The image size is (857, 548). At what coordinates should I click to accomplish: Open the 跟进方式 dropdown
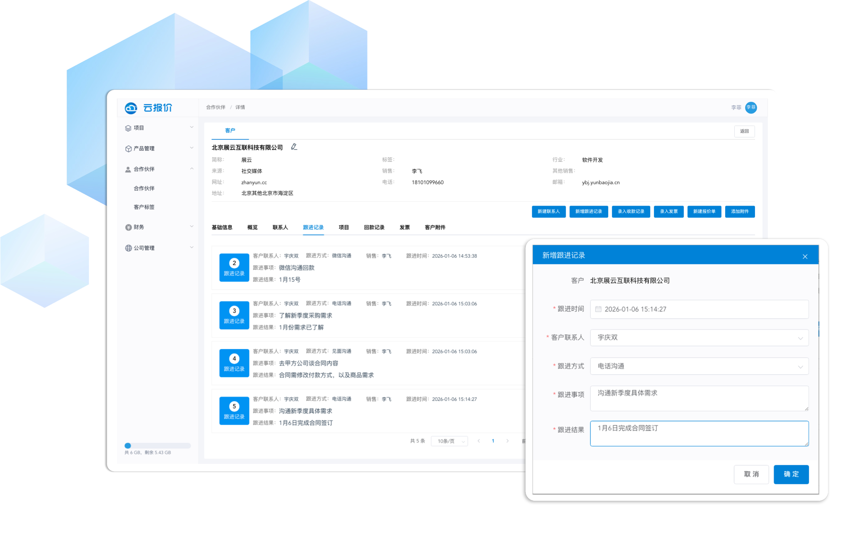click(x=699, y=366)
